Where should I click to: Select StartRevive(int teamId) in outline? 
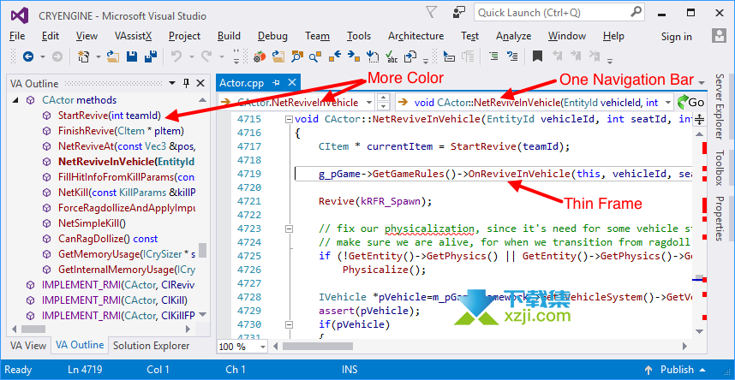click(x=109, y=116)
